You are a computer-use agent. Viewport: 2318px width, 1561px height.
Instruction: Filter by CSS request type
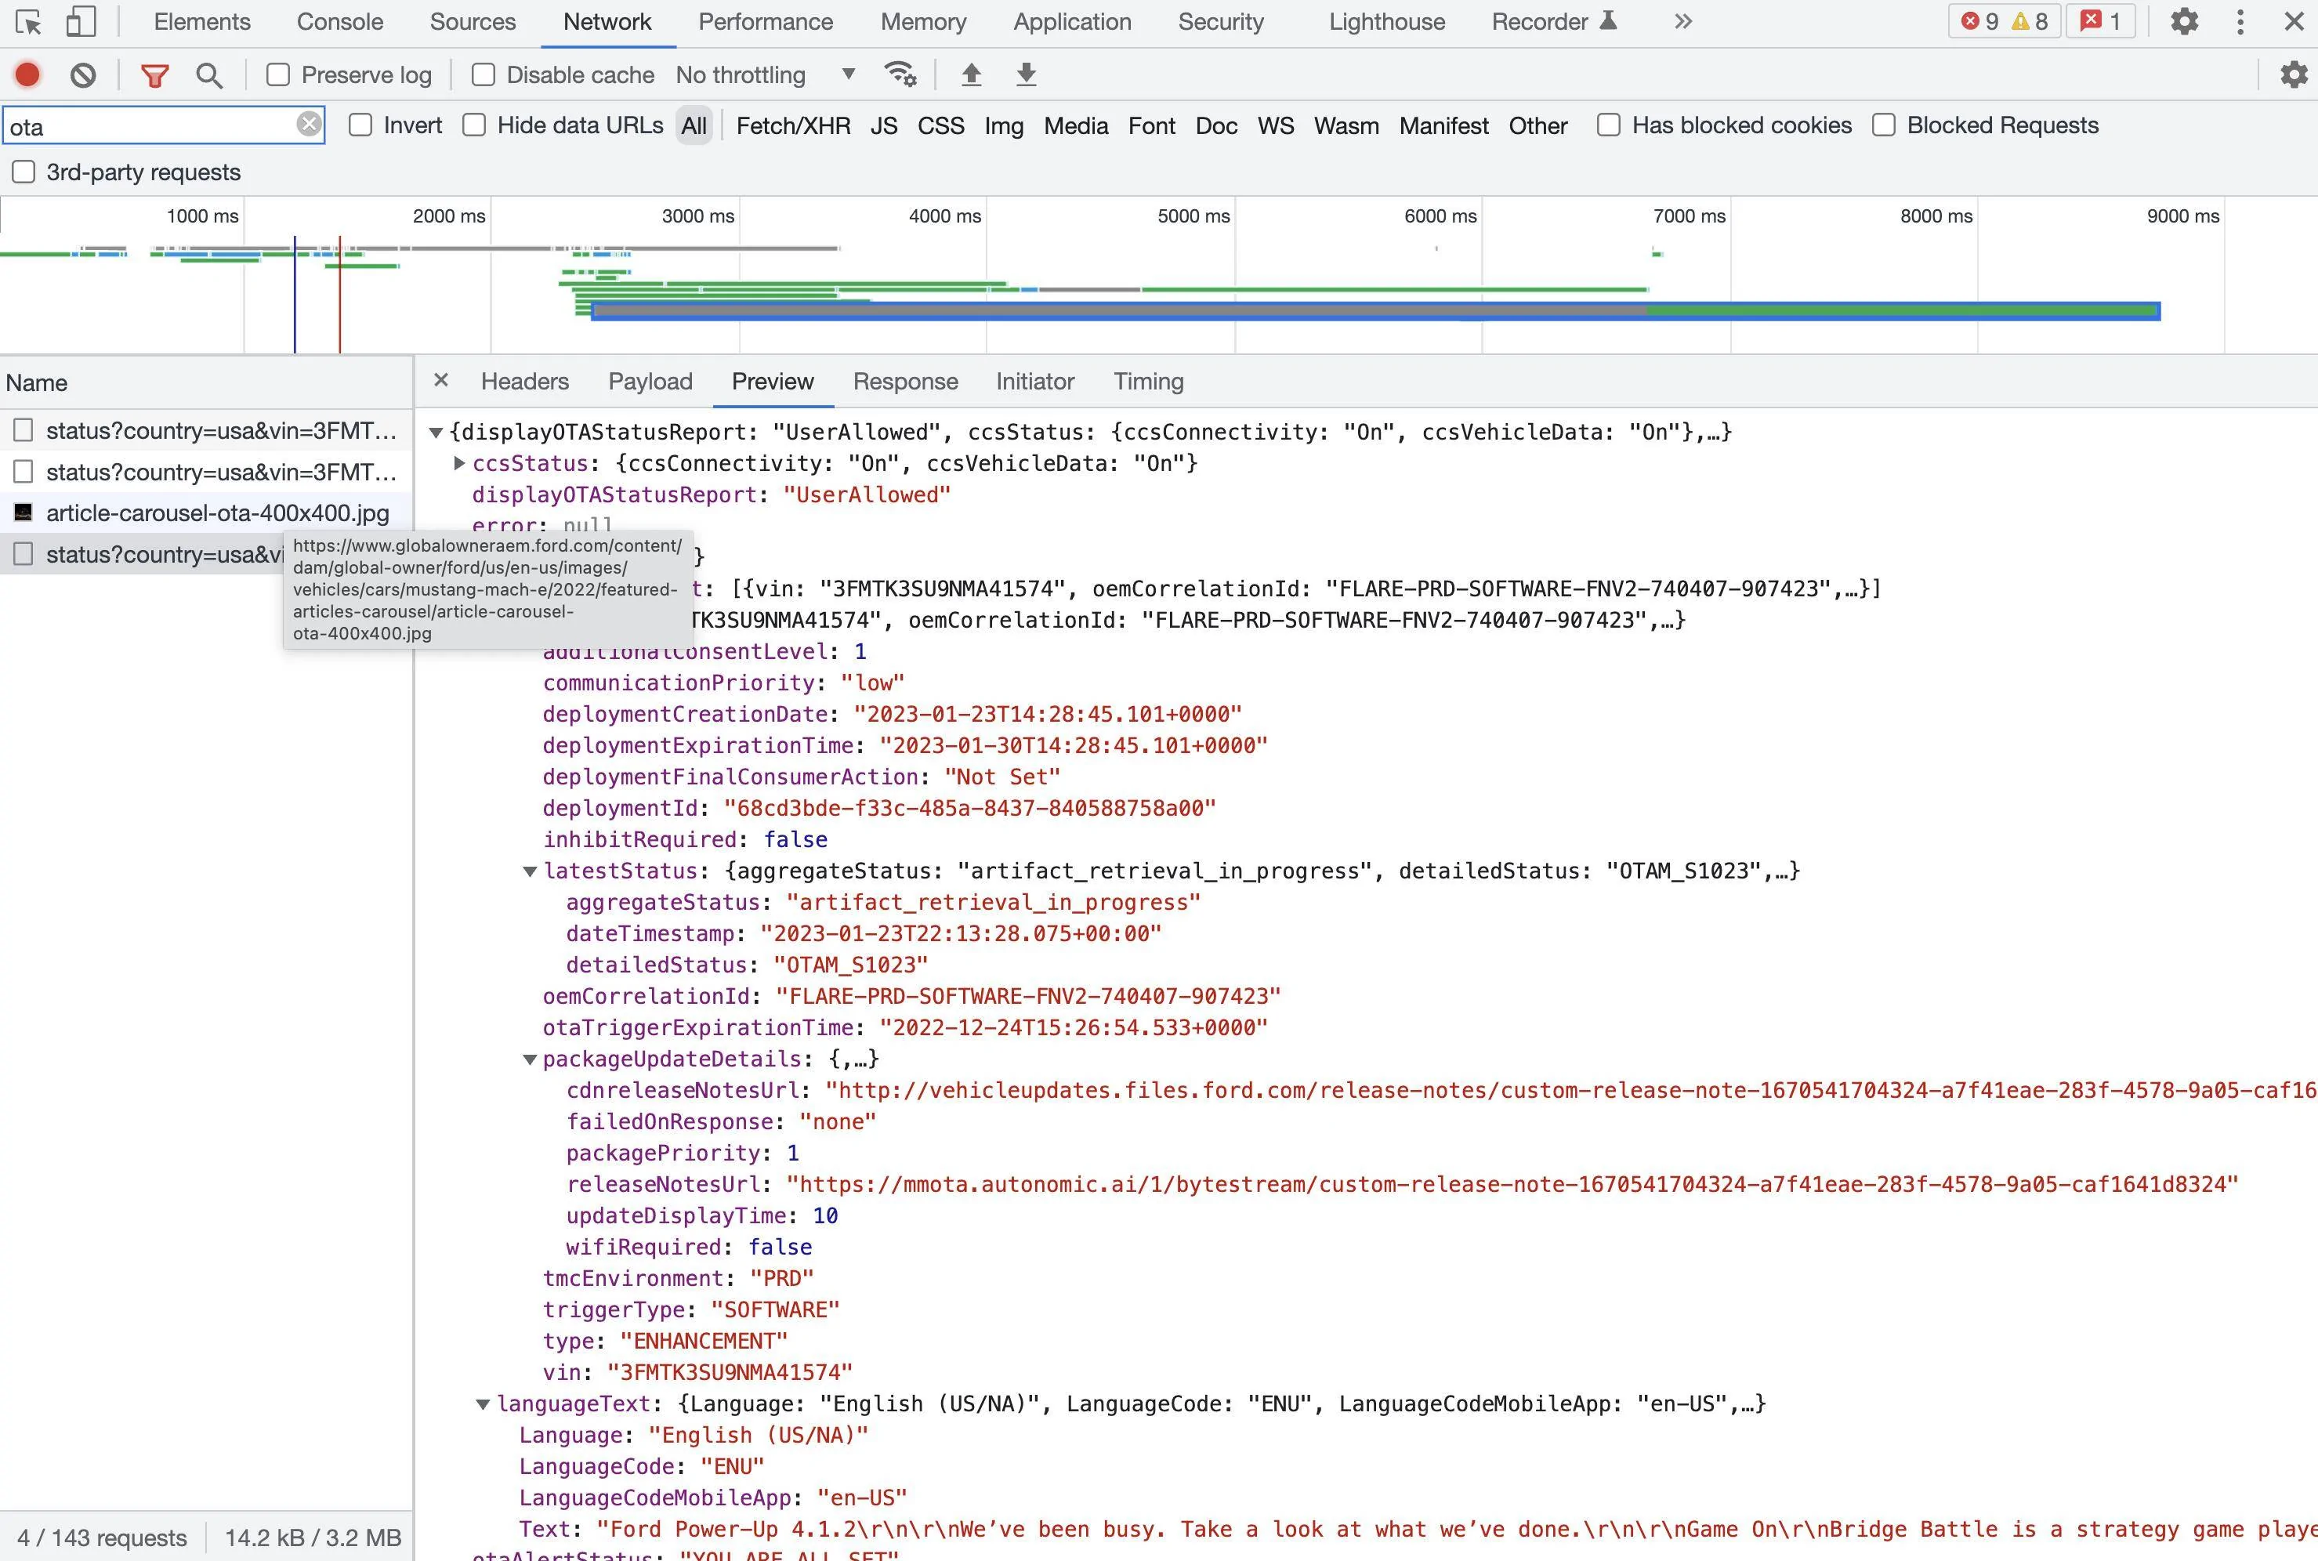(x=940, y=125)
